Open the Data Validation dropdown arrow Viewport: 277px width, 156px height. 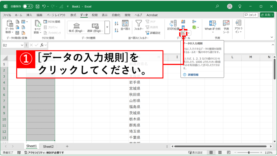[x=189, y=33]
